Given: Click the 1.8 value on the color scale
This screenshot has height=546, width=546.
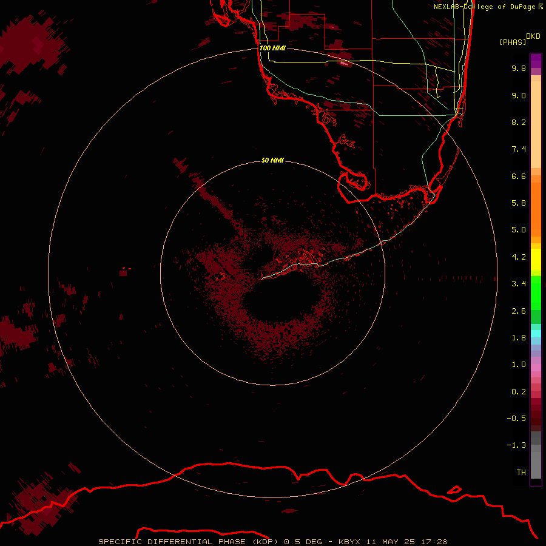Looking at the screenshot, I should (x=519, y=338).
